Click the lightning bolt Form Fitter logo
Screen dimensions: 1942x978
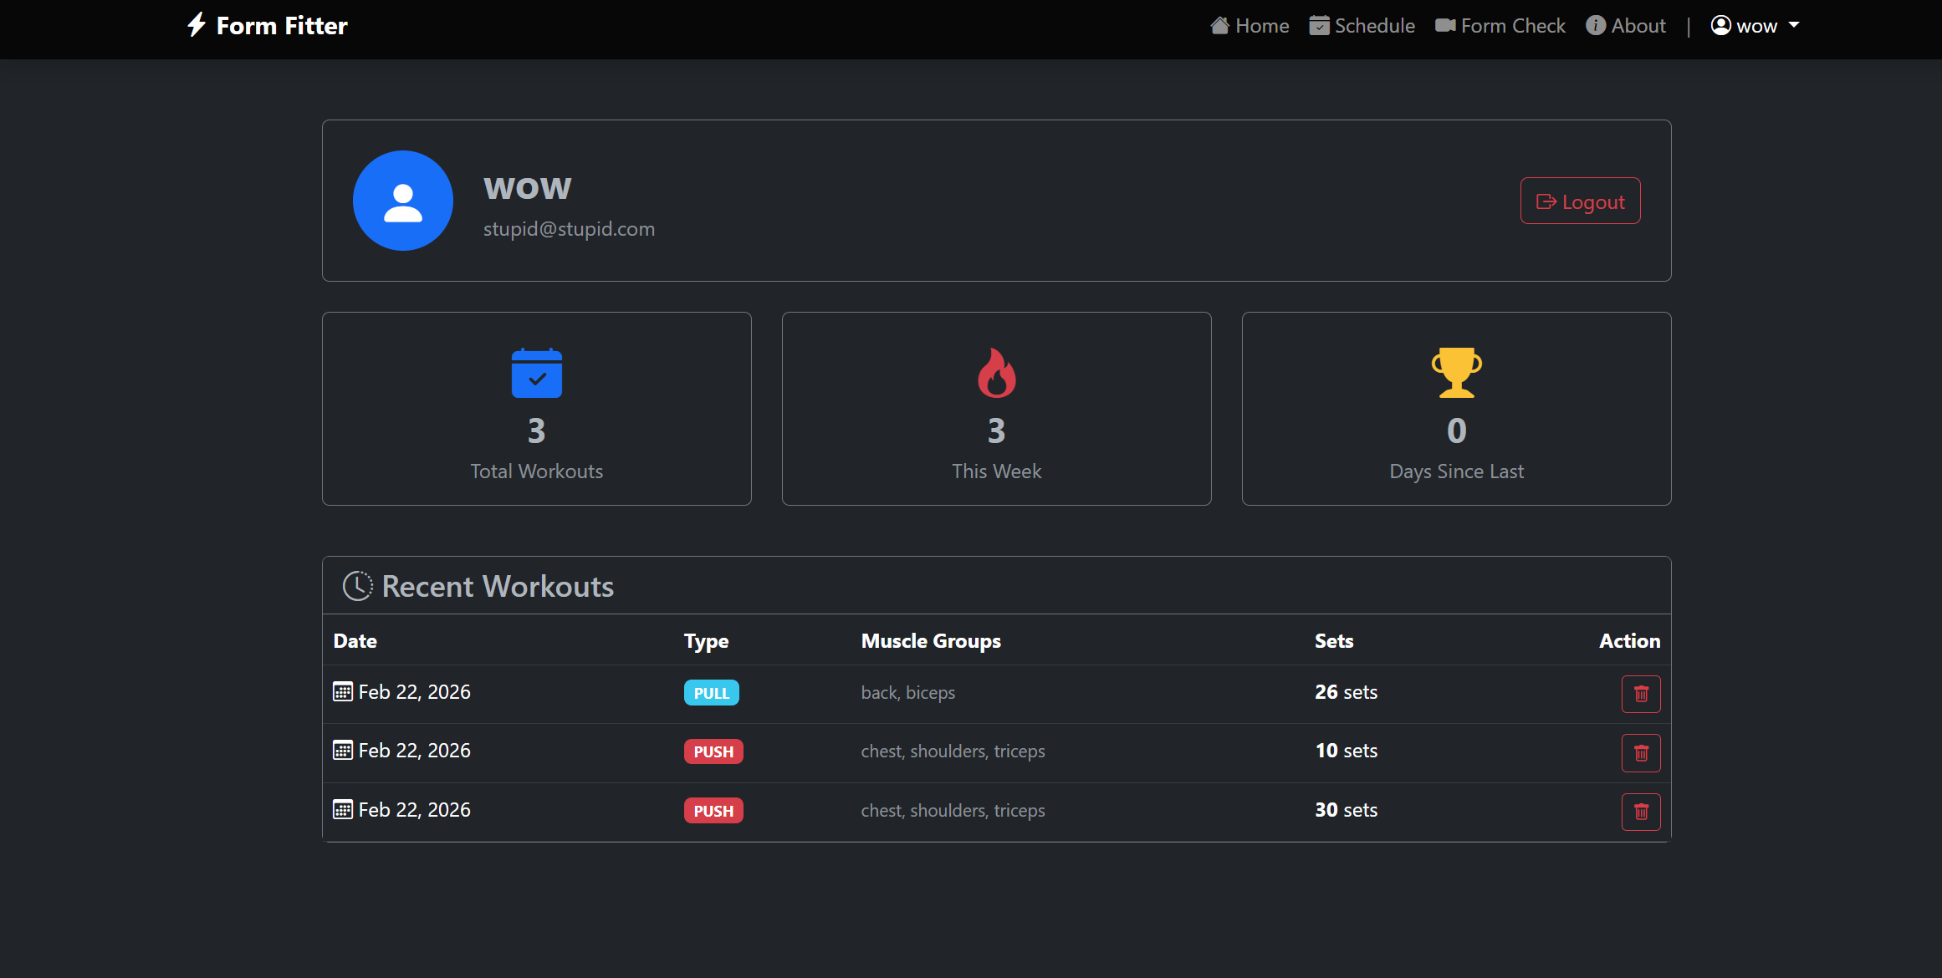[197, 25]
